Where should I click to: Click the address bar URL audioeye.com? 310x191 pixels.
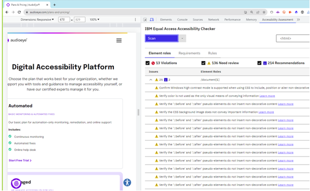point(50,12)
